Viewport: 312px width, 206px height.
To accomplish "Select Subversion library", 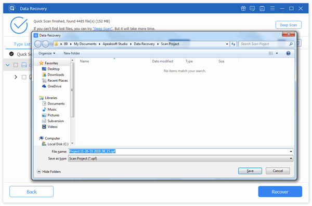I will coord(55,121).
